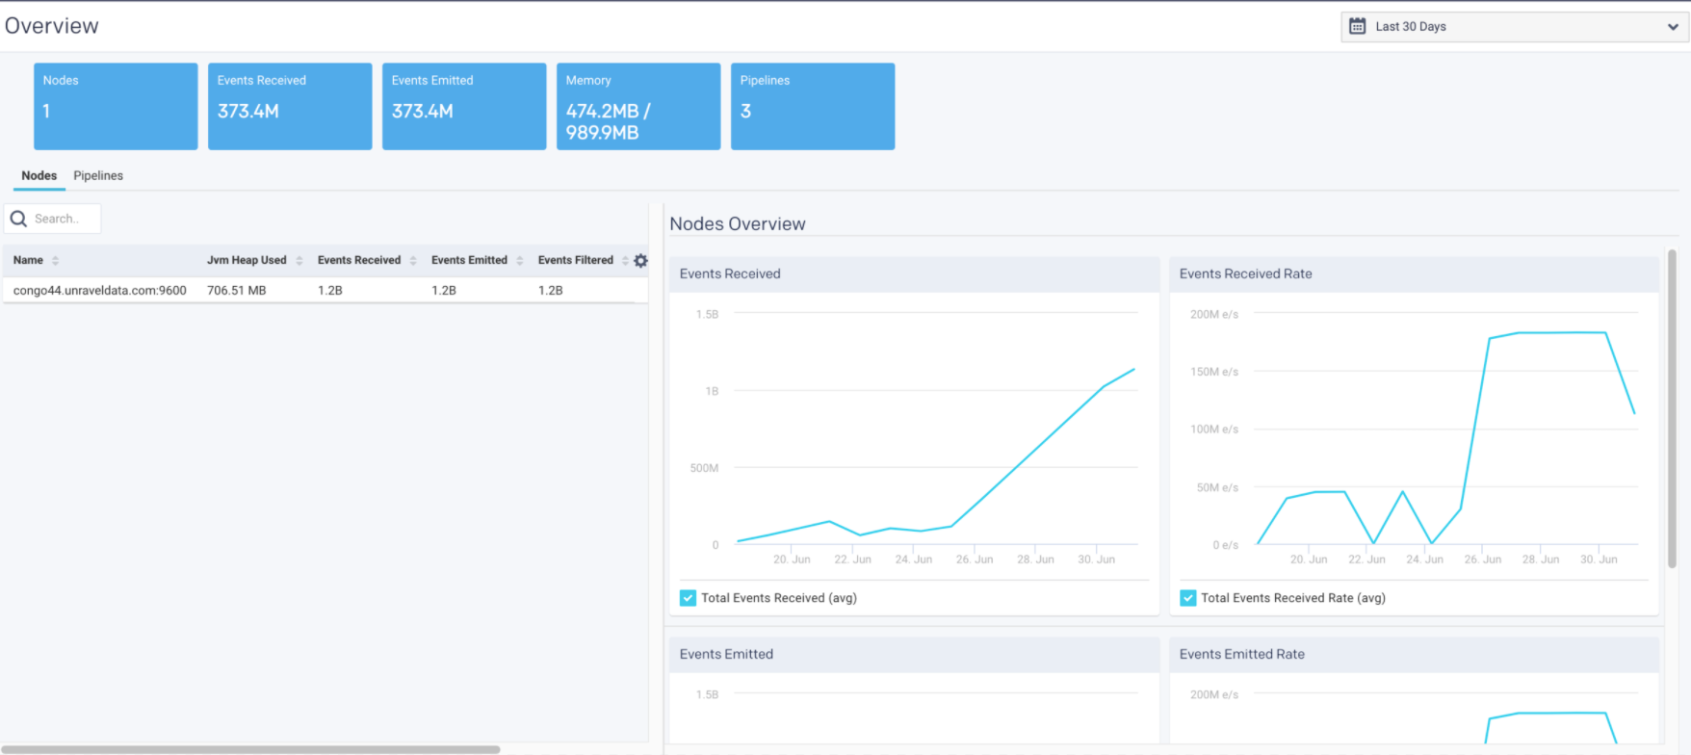Open the table column settings gear
The width and height of the screenshot is (1691, 755).
[x=640, y=260]
